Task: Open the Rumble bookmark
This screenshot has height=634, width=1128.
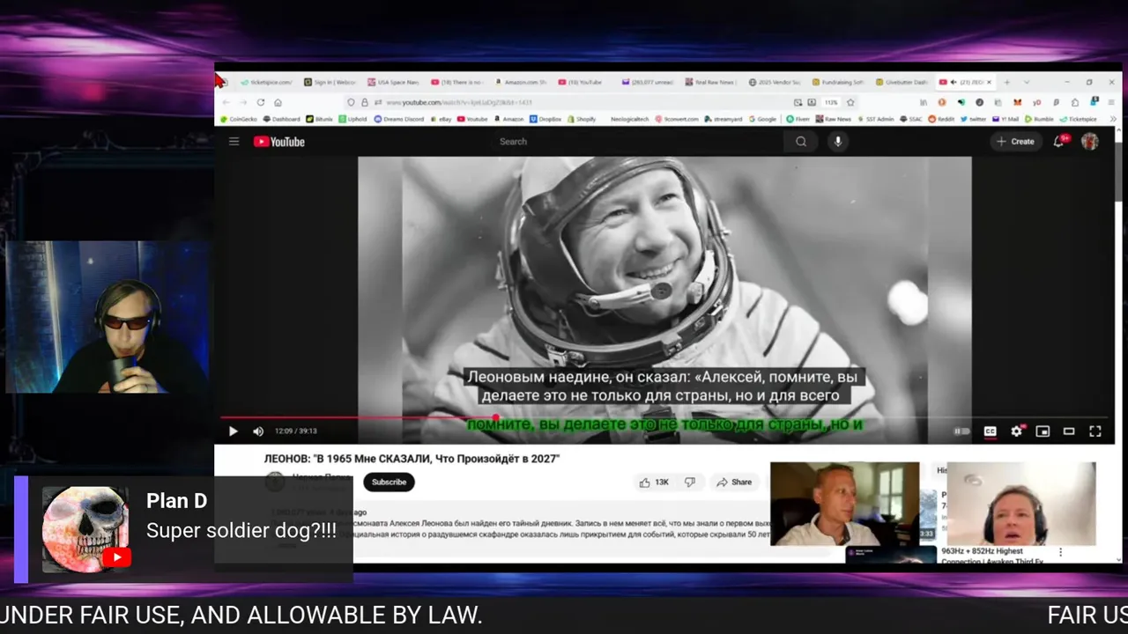Action: coord(1039,119)
